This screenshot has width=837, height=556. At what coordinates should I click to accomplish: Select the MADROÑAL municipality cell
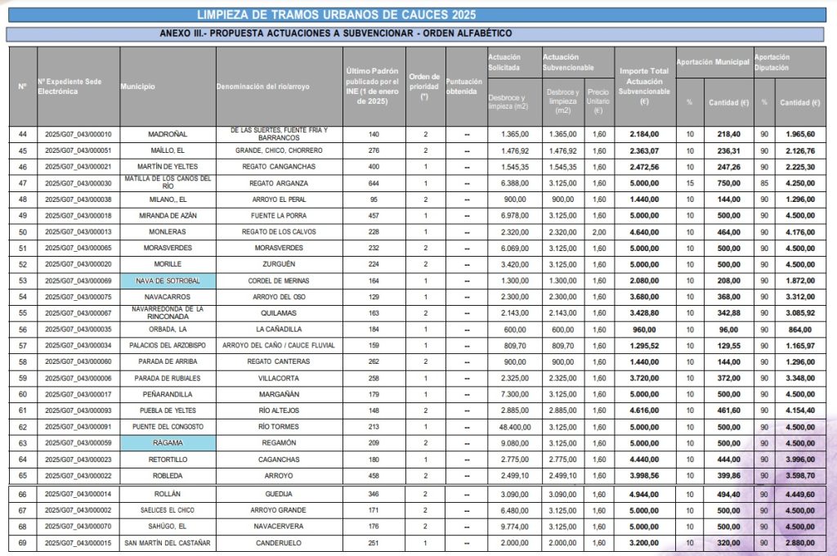[x=168, y=134]
